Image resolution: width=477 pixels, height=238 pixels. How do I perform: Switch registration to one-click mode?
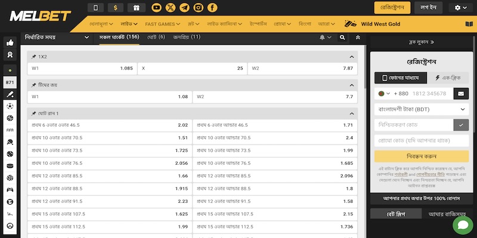(447, 78)
